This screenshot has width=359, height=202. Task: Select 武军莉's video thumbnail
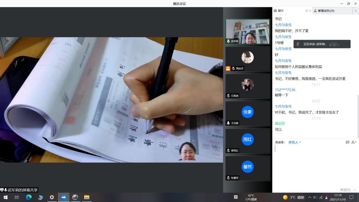[248, 32]
